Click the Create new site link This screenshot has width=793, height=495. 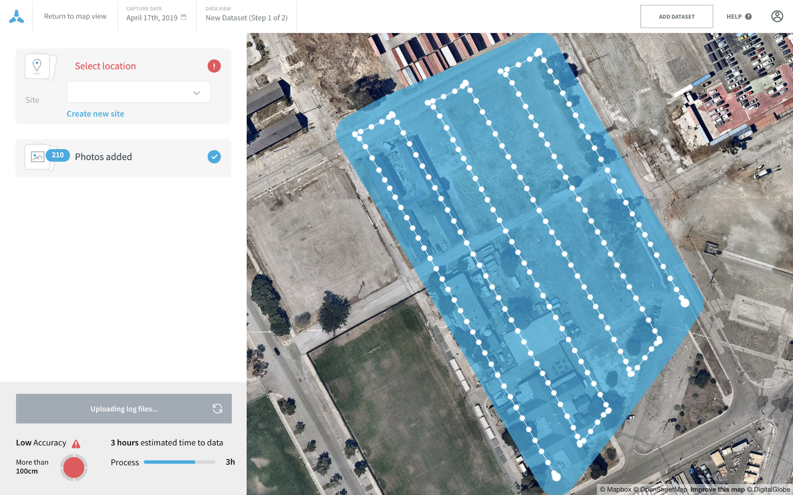tap(95, 114)
